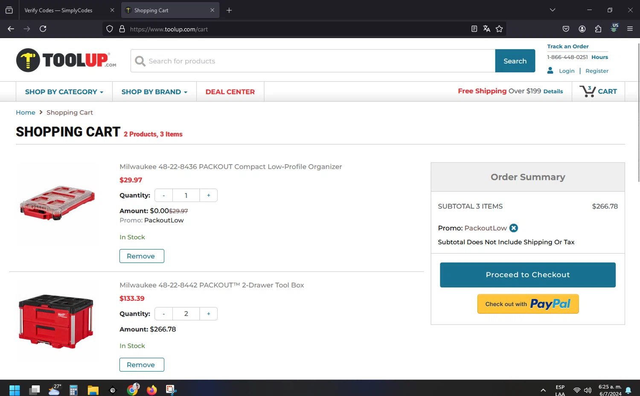The height and width of the screenshot is (396, 640).
Task: Open the weather widget showing 27°
Action: (x=55, y=390)
